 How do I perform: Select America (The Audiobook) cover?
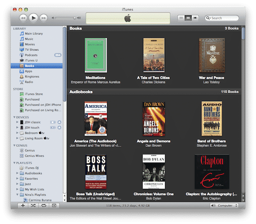click(96, 119)
